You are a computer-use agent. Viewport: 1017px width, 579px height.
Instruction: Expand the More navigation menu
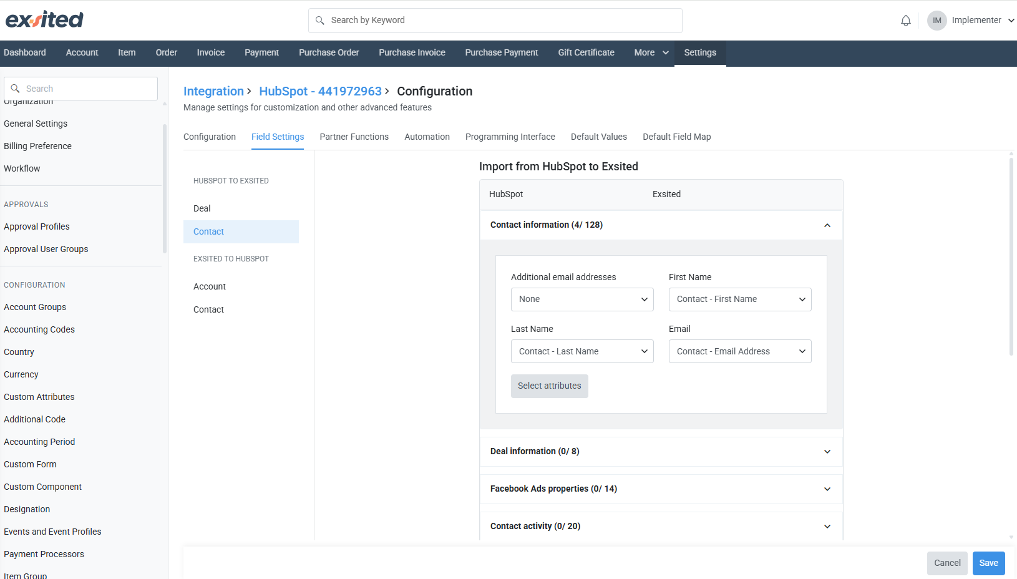tap(651, 52)
